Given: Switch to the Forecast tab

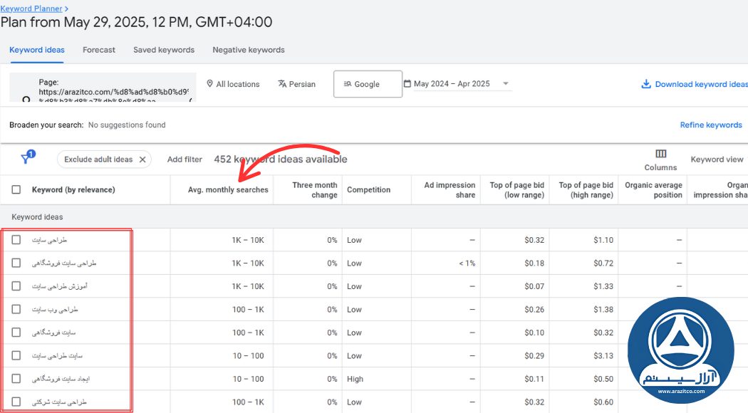Looking at the screenshot, I should pos(99,50).
